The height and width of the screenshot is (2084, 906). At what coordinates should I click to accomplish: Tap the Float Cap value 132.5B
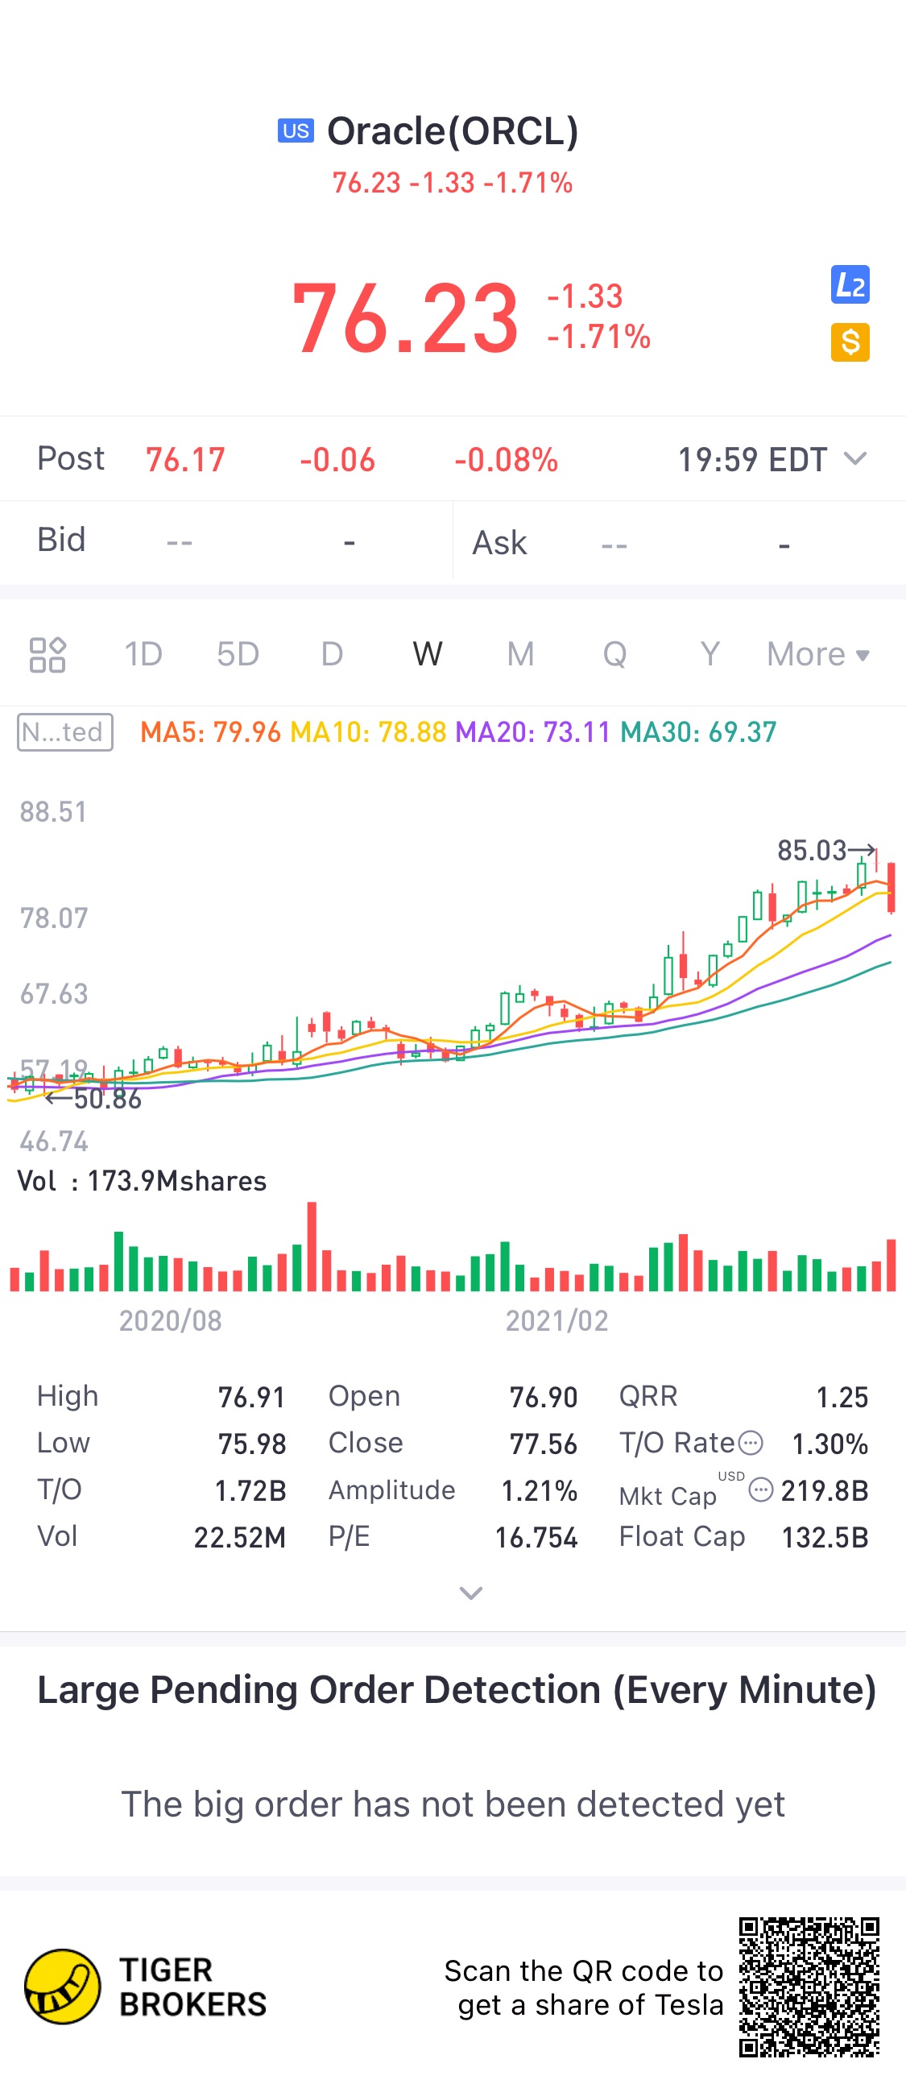pos(825,1538)
